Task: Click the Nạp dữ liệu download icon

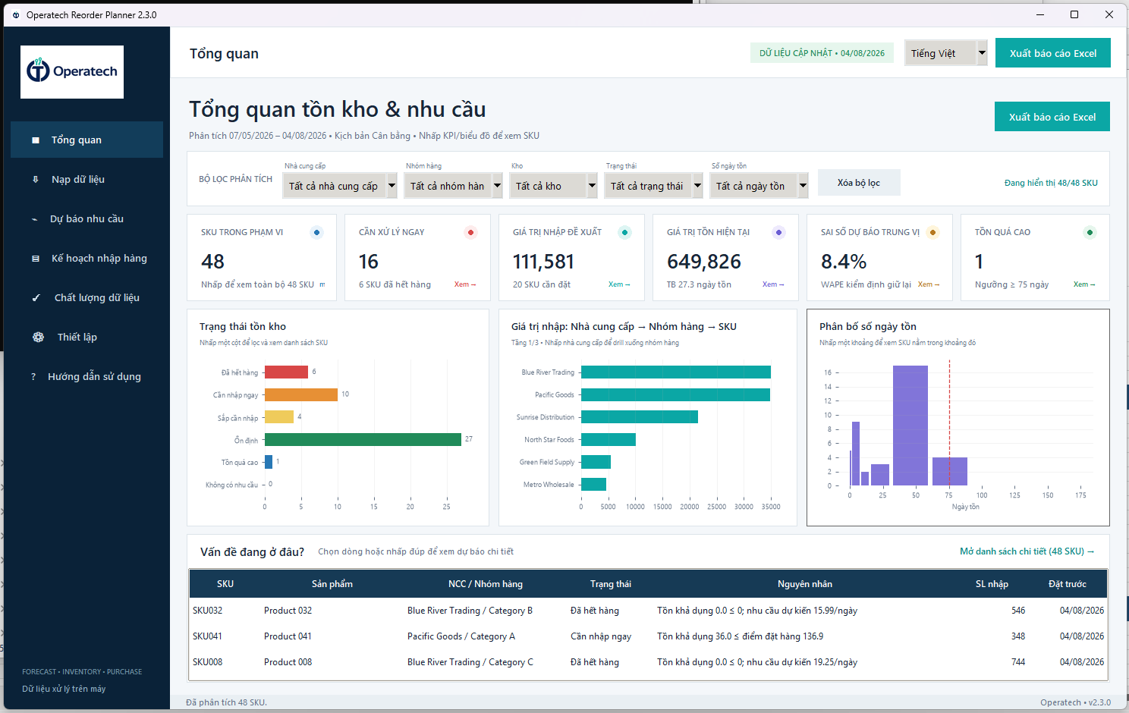Action: tap(36, 180)
